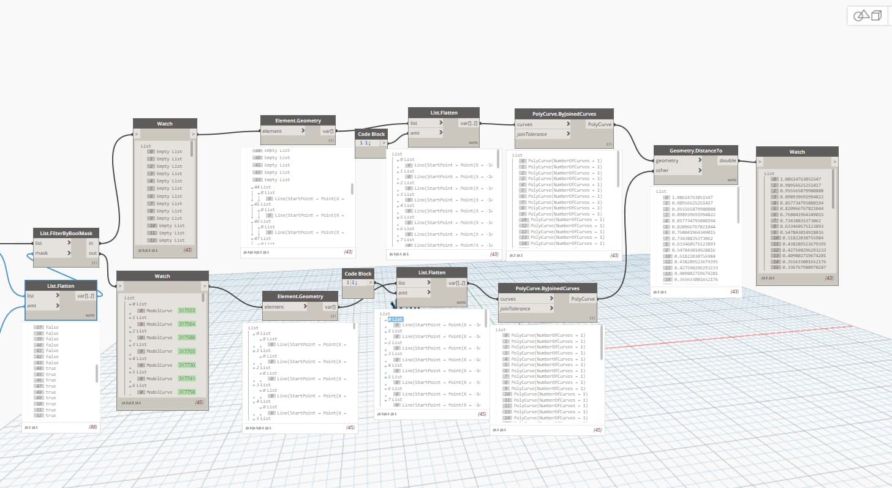
Task: Toggle the geometry/graph navigation icon in the corner
Action: coord(866,15)
